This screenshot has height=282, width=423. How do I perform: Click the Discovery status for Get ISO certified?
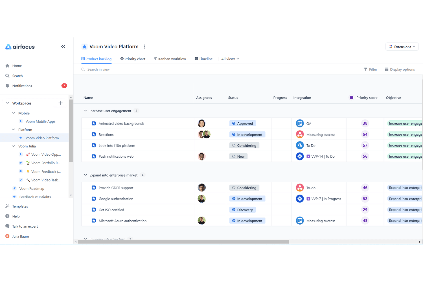pos(242,210)
